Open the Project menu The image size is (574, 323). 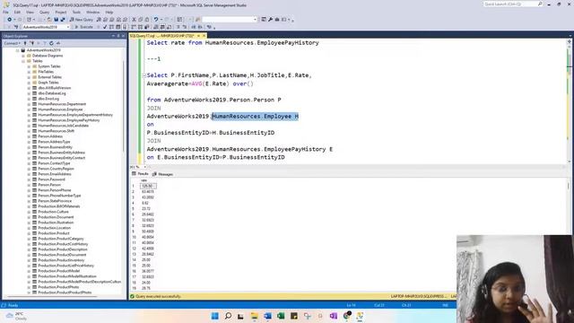coord(61,12)
